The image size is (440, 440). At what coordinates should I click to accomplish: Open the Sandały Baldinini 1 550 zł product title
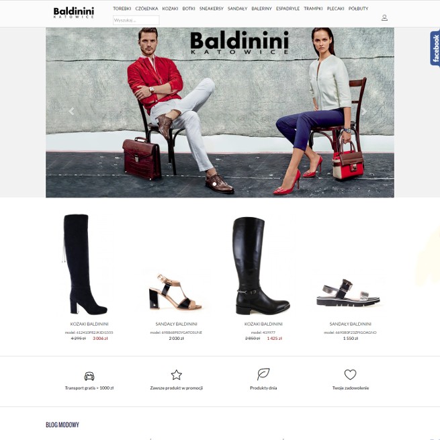pos(350,324)
